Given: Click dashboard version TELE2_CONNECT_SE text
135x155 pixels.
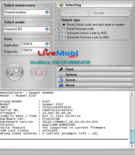Looking at the screenshot, I should point(70,122).
